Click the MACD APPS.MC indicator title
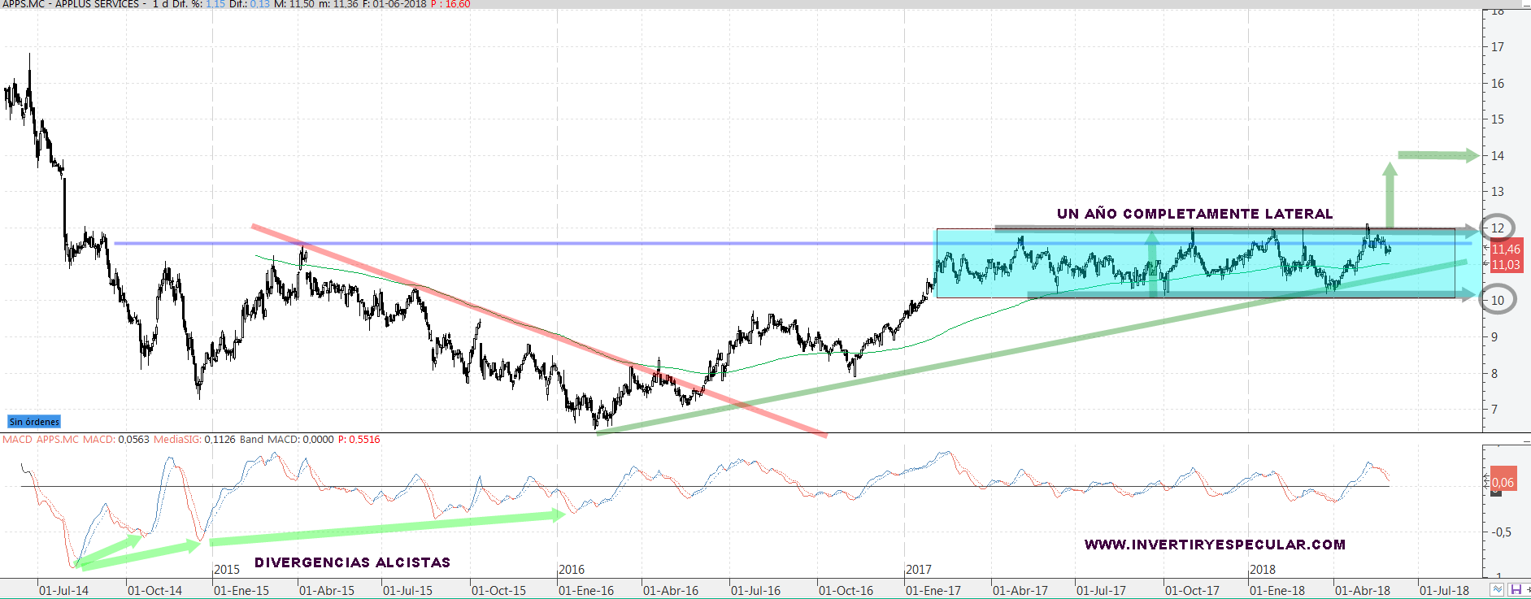 [x=41, y=440]
